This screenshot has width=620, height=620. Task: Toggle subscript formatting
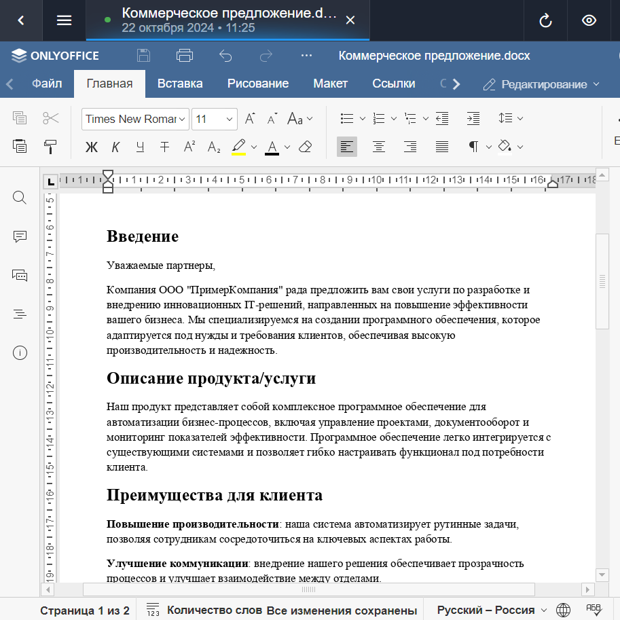coord(214,147)
